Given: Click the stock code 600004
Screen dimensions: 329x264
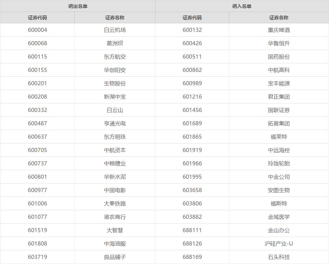Looking at the screenshot, I should pos(37,30).
